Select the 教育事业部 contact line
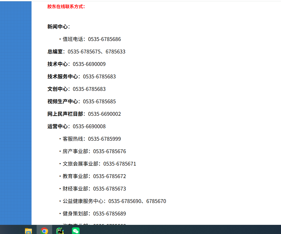281x234 pixels. (94, 176)
